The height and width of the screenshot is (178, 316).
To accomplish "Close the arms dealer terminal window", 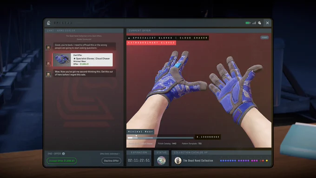I will [x=267, y=23].
